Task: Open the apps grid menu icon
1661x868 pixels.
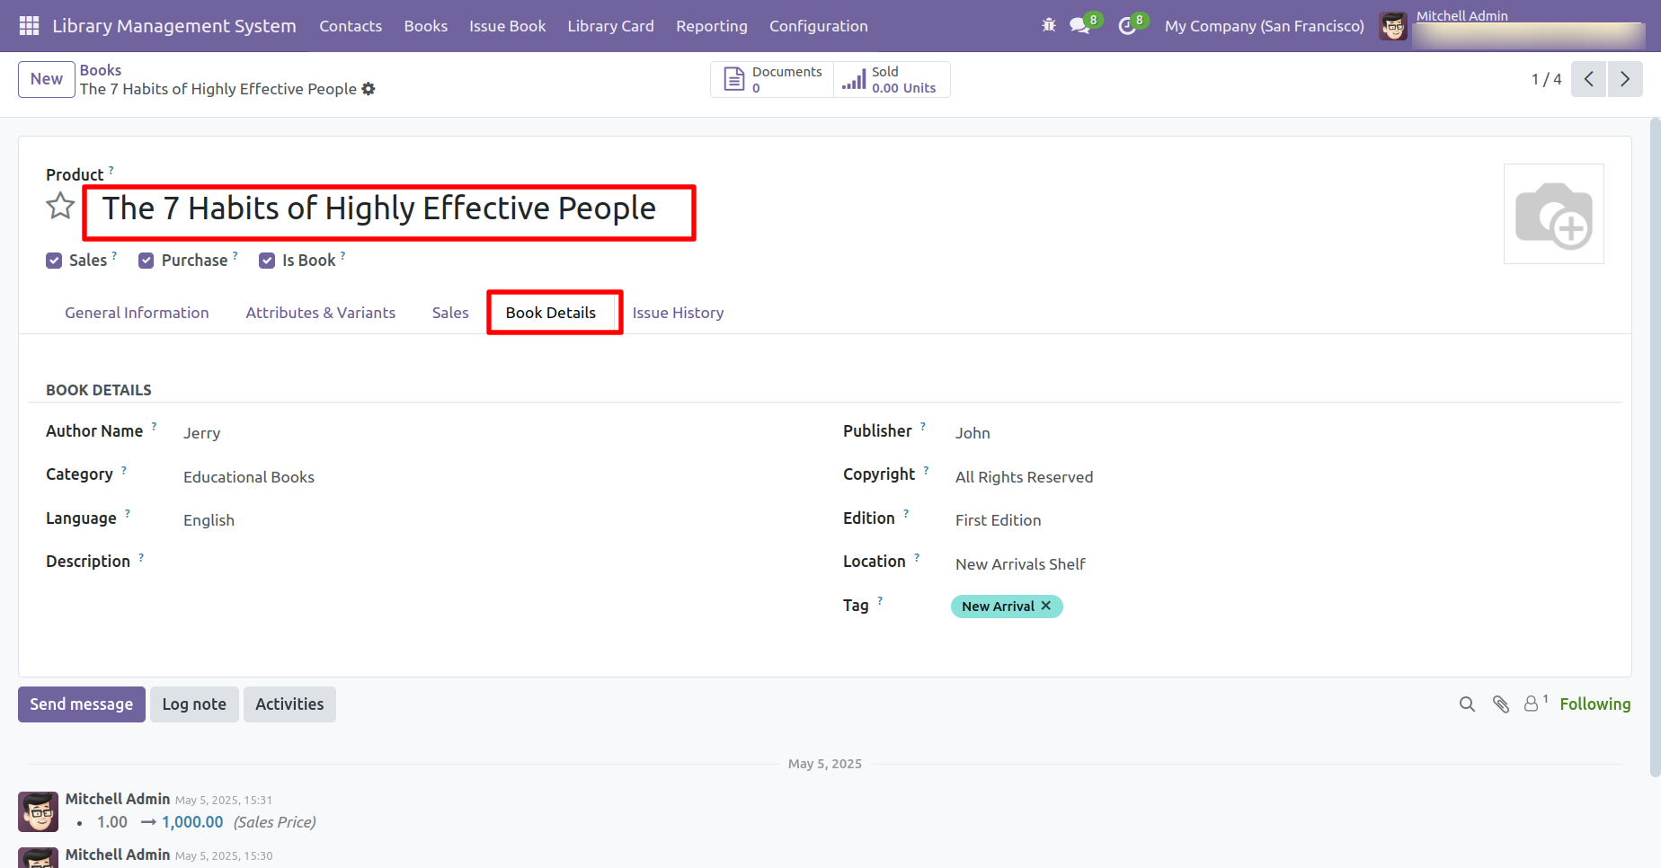Action: (x=29, y=26)
